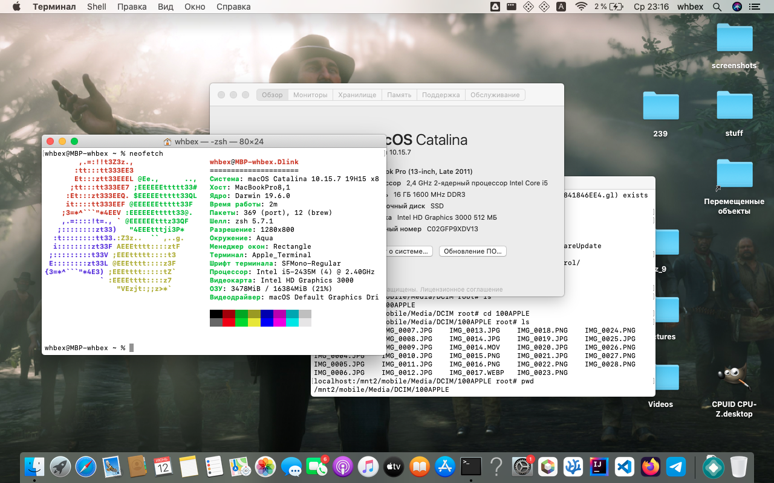Screen dimensions: 774x483
Task: Select the Videos desktop folder
Action: pos(660,386)
